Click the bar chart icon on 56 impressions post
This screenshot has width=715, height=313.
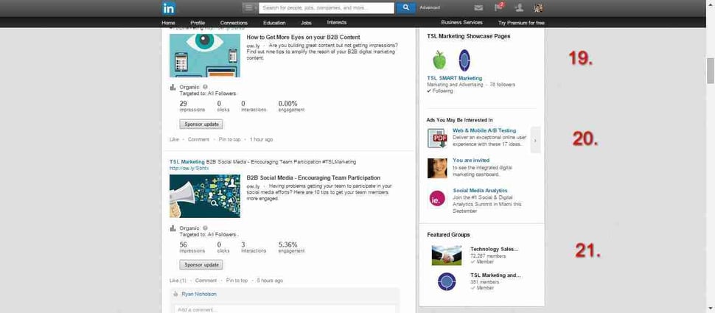coord(172,228)
